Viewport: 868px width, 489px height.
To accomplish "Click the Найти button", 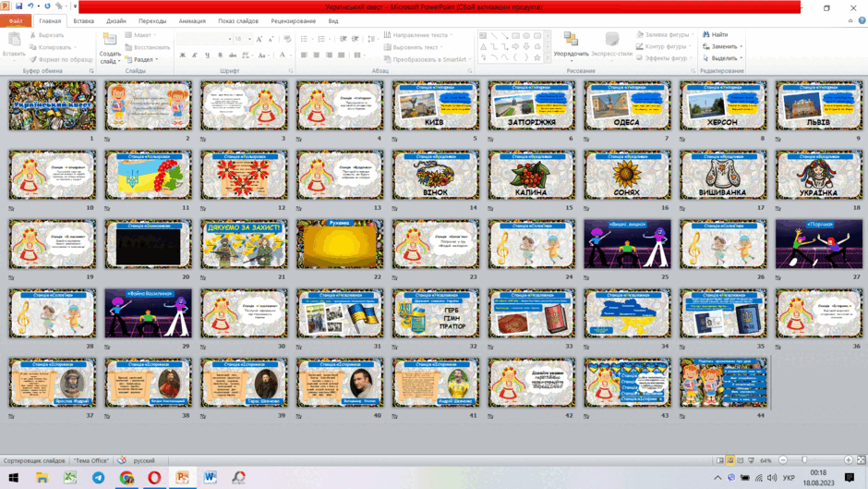I will tap(716, 34).
